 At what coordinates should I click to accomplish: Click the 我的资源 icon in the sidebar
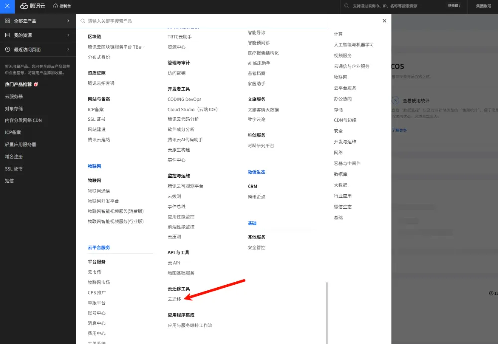pos(7,35)
